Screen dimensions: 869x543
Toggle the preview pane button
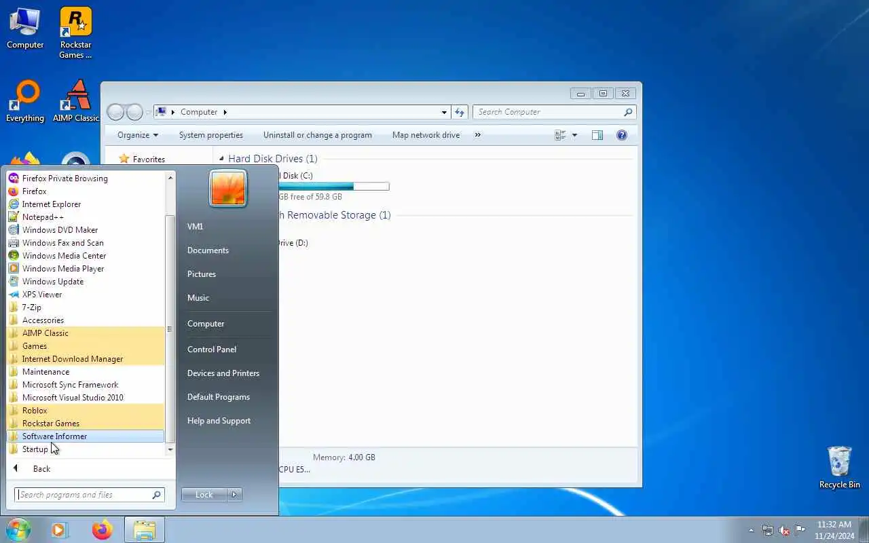coord(597,135)
